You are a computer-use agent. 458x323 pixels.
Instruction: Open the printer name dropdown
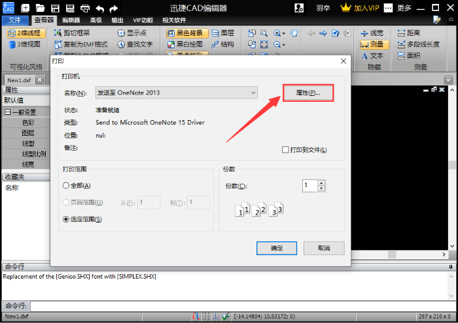[253, 93]
